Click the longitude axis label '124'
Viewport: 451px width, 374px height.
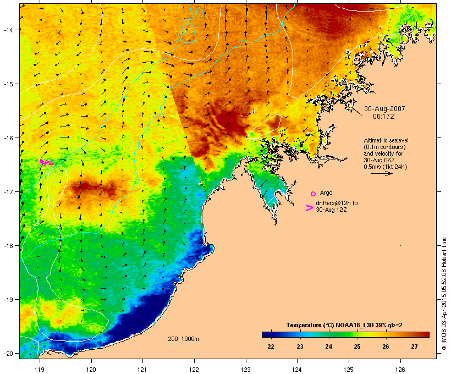coord(297,370)
